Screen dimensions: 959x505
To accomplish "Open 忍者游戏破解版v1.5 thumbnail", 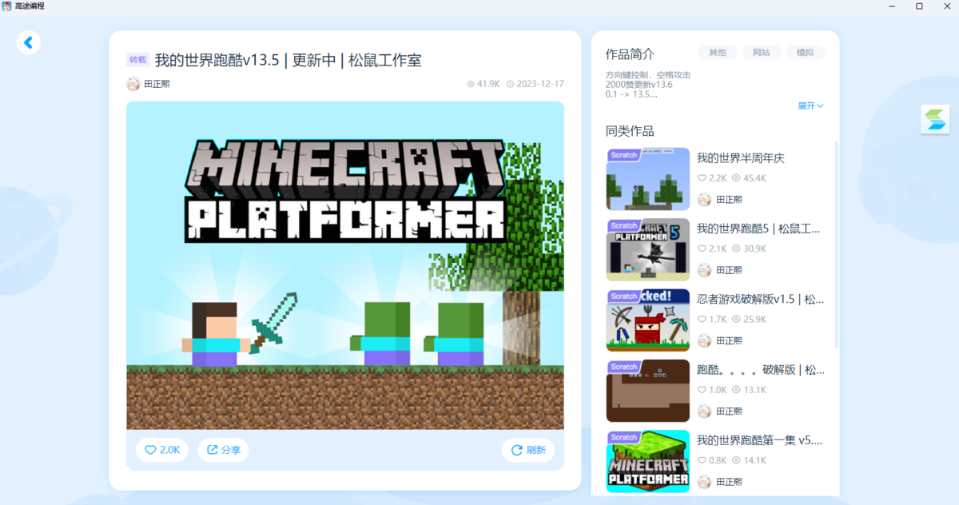I will (x=647, y=320).
